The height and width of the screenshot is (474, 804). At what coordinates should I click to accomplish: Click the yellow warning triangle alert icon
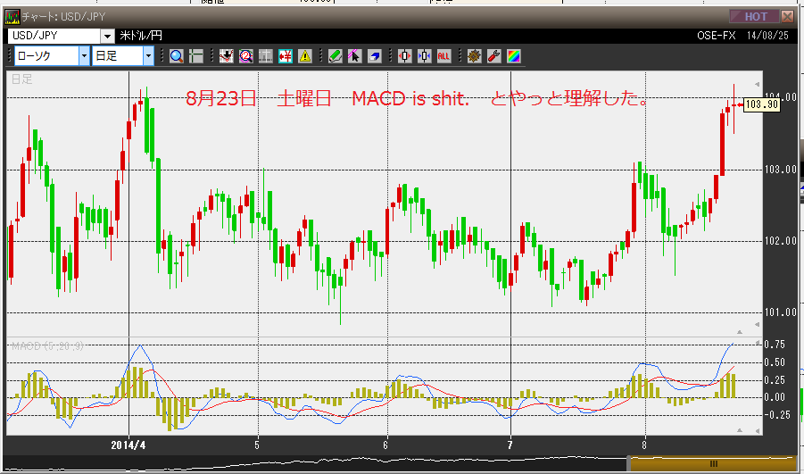click(x=305, y=56)
